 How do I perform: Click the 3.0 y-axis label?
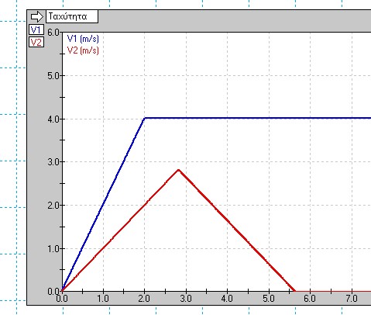(x=53, y=162)
